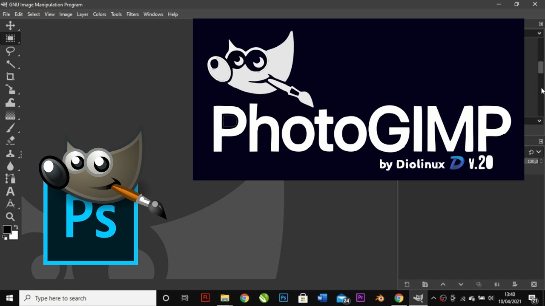545x306 pixels.
Task: Open Premiere Pro from the taskbar
Action: (361, 298)
